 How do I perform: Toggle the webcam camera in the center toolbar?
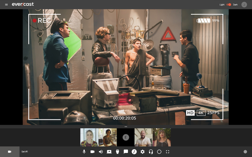(92, 152)
